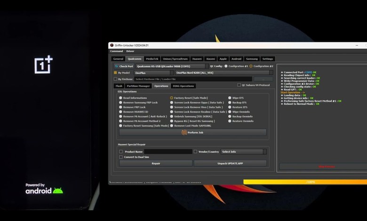Click the Repair button
The image size is (367, 221).
[156, 164]
